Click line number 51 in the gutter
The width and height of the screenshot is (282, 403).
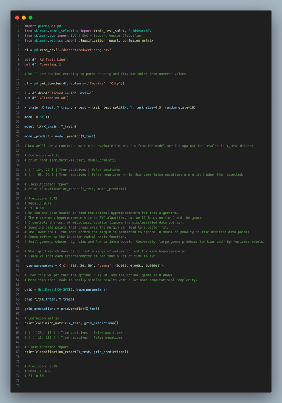18,266
